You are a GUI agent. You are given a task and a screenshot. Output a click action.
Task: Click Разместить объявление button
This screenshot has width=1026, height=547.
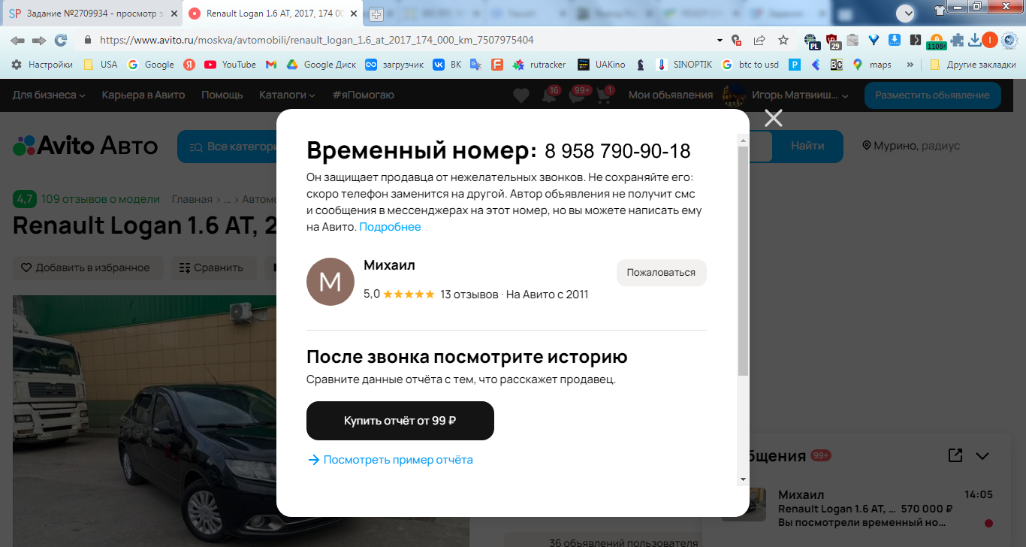(932, 95)
